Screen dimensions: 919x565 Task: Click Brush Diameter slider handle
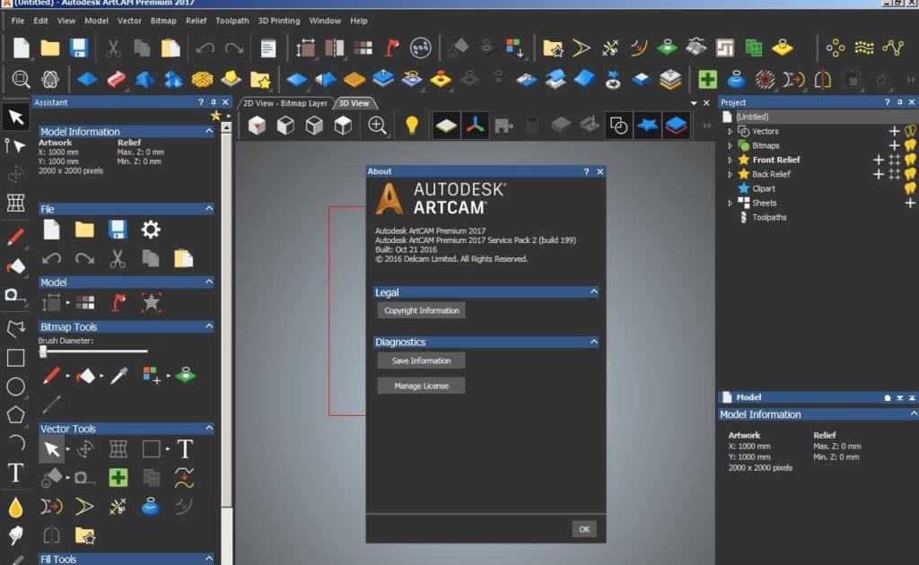(43, 352)
